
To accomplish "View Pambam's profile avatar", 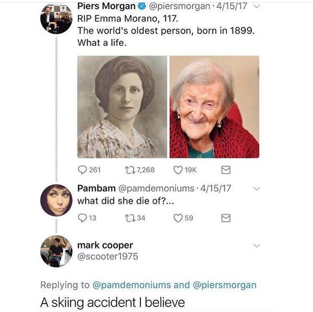I will (56, 200).
